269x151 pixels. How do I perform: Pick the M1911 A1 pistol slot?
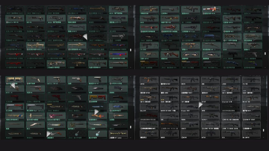click(15, 89)
